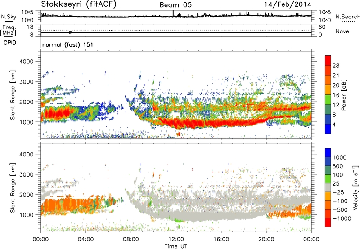Select the '28' label on power colorbar

coord(336,66)
